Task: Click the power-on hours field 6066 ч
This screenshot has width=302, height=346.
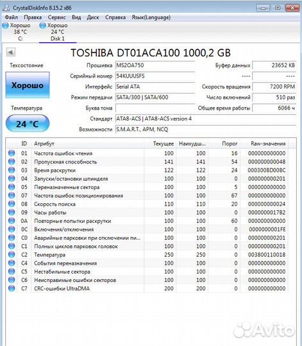Action: [x=274, y=108]
